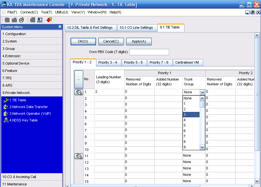261x187 pixels.
Task: Click the Apply(A) button
Action: point(139,41)
